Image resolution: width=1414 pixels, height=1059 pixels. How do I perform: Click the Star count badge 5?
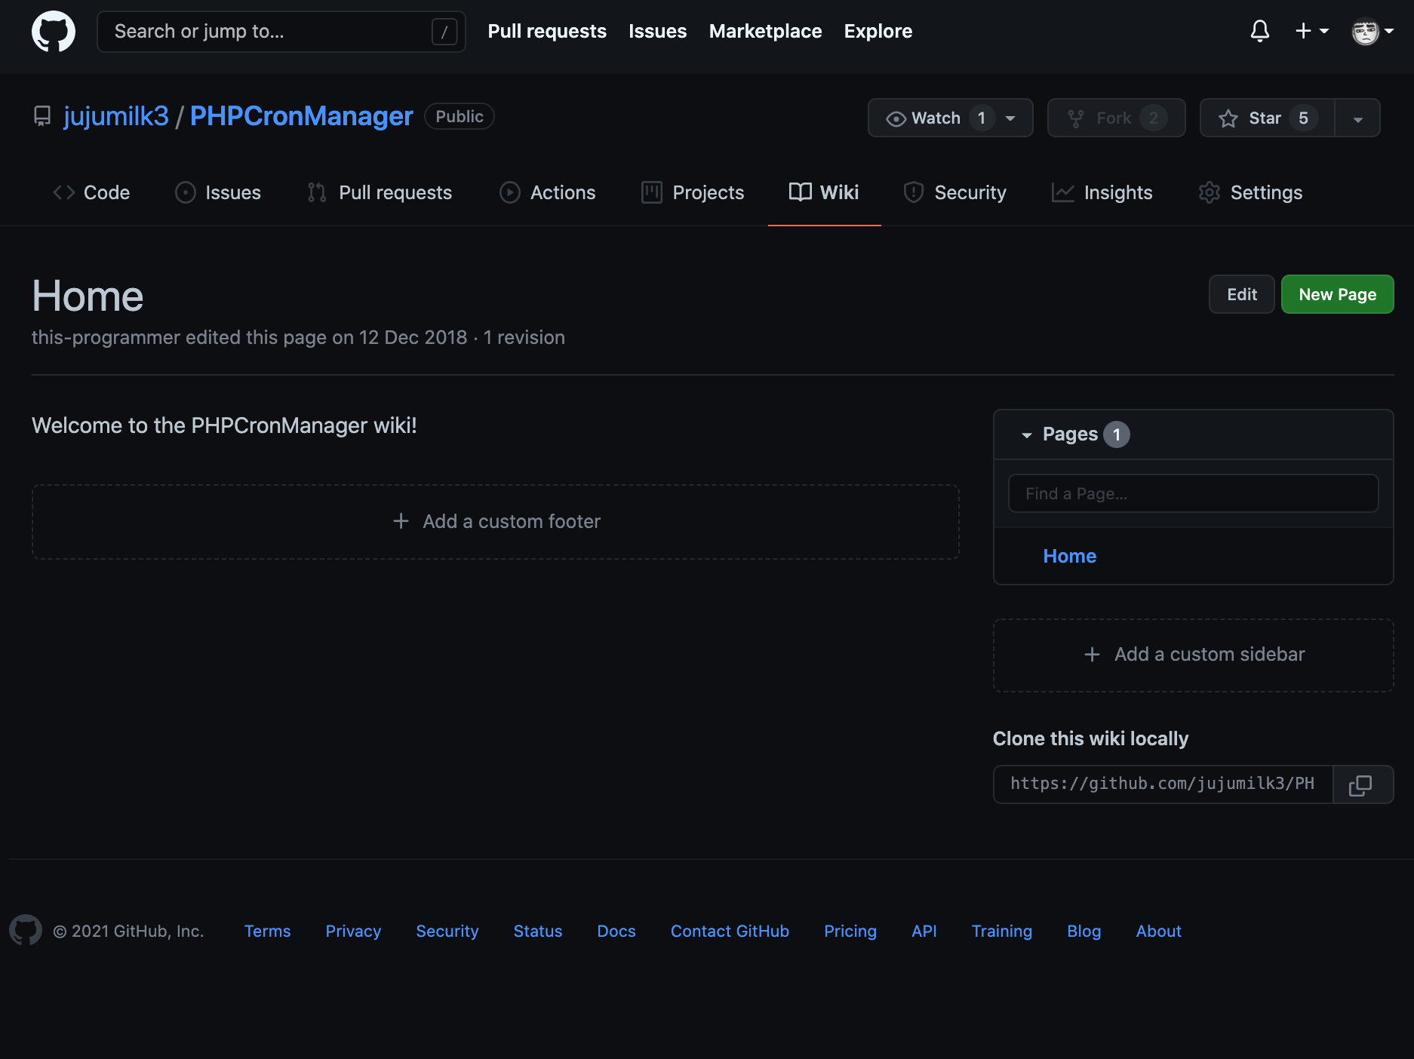(1304, 118)
